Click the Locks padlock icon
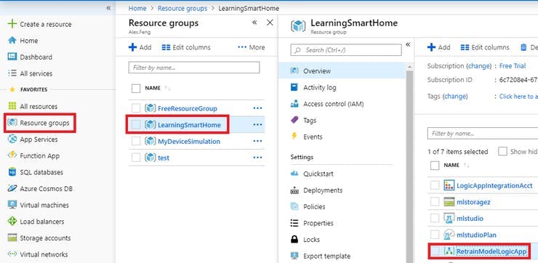 [x=294, y=239]
